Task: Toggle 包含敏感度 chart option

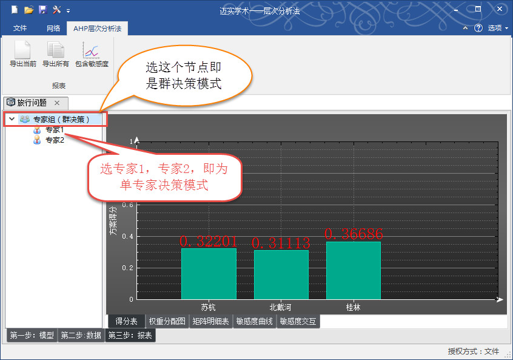Action: coord(92,54)
